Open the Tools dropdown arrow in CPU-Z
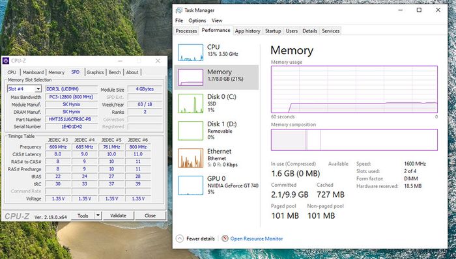Image resolution: width=456 pixels, height=259 pixels. click(x=98, y=215)
